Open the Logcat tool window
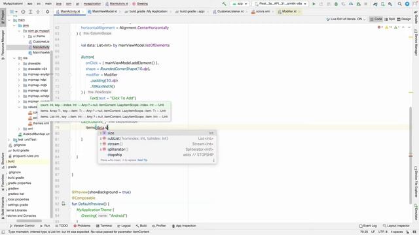 tap(124, 226)
